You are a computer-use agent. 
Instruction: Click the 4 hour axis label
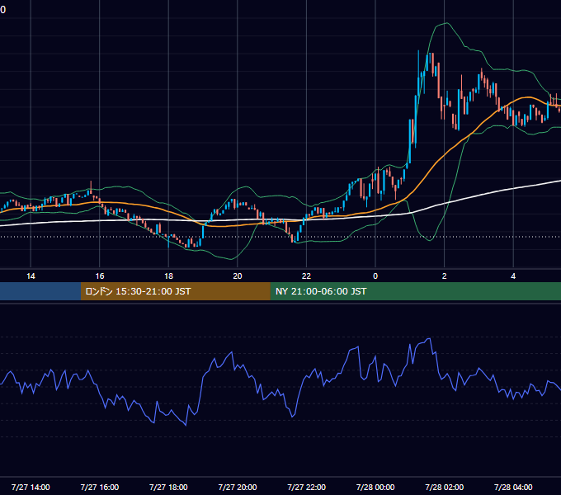tap(513, 276)
